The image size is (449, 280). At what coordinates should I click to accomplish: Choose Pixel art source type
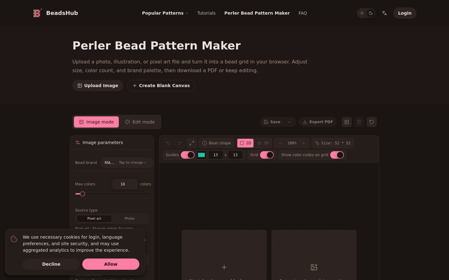[x=94, y=219]
